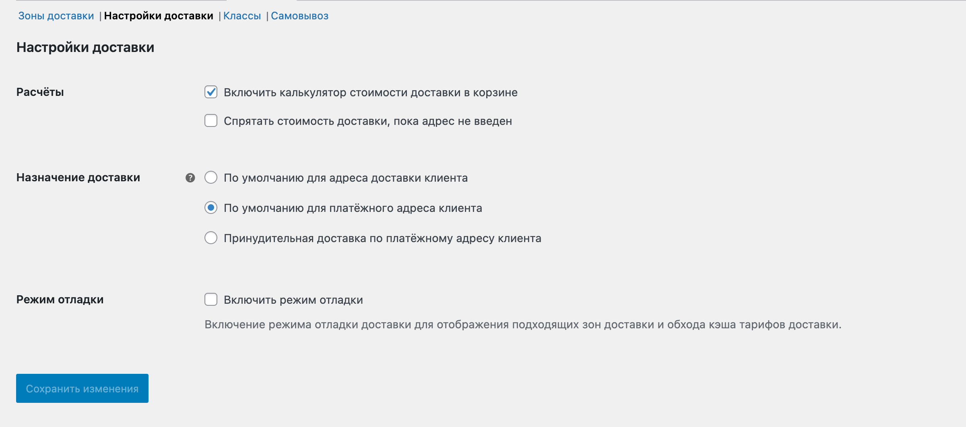This screenshot has width=966, height=427.
Task: Click the label text Включить калькулятор стоимости доставки
Action: [370, 93]
